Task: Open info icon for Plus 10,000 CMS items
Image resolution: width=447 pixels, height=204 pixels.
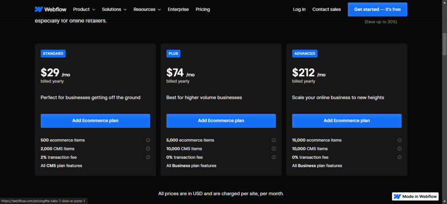Action: [x=274, y=149]
